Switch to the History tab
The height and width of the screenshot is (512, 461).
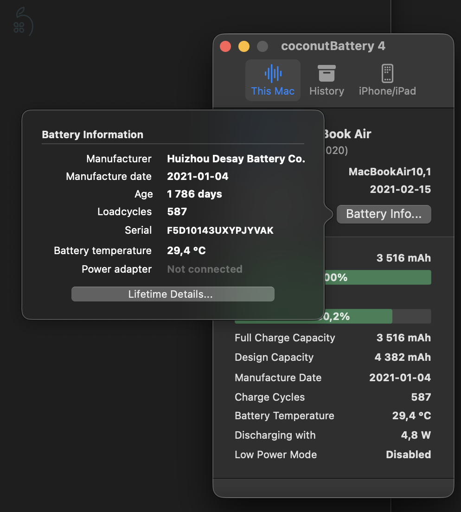pos(327,80)
